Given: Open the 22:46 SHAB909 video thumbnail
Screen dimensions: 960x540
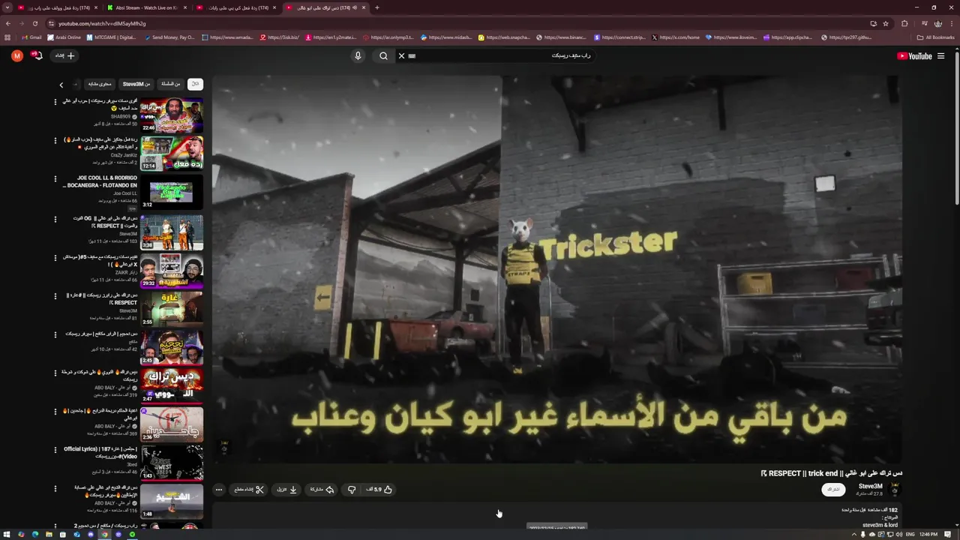Looking at the screenshot, I should [x=172, y=115].
